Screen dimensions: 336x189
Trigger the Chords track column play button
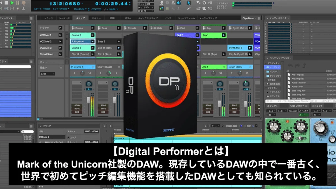[145, 28]
